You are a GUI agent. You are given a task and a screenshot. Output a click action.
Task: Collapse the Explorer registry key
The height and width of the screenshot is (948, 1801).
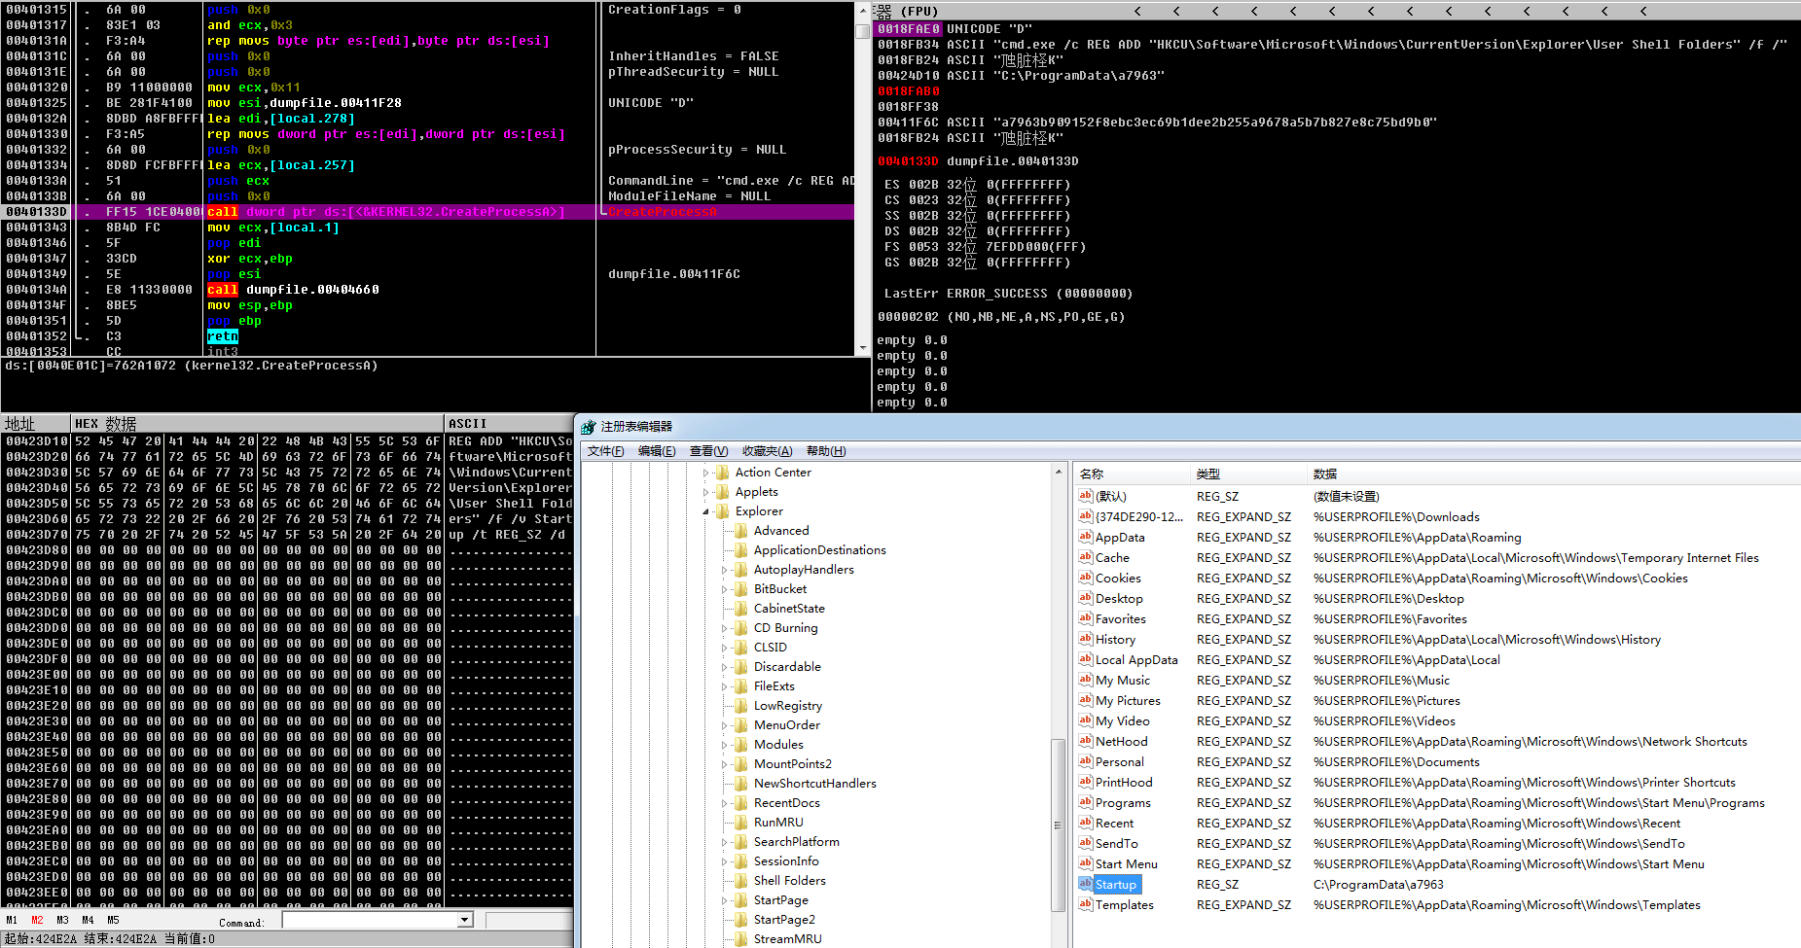tap(706, 511)
